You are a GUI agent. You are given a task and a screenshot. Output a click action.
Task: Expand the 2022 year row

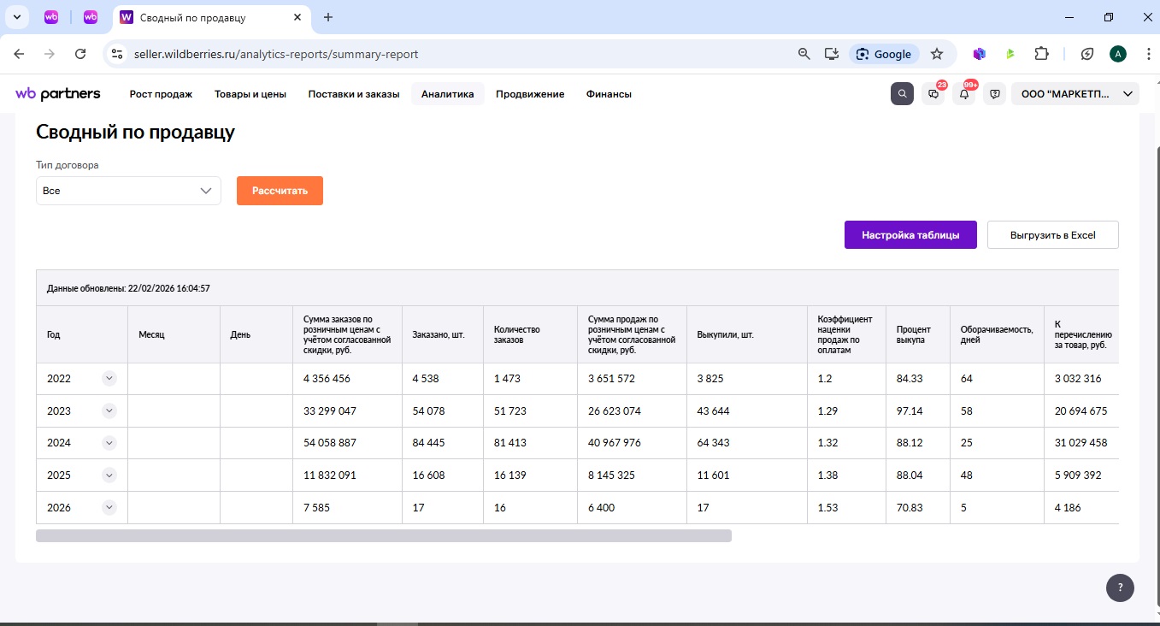pos(109,379)
